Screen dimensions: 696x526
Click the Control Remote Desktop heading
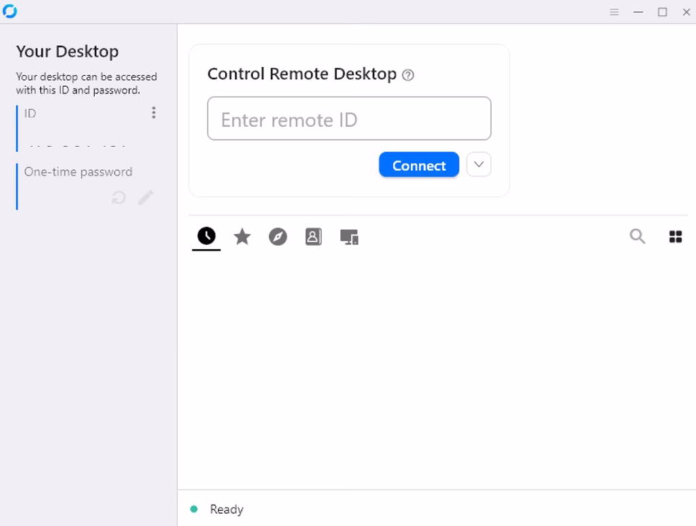[x=302, y=73]
